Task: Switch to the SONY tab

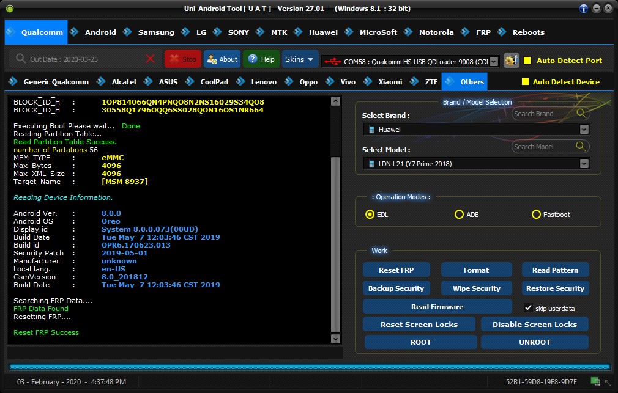Action: click(x=231, y=32)
